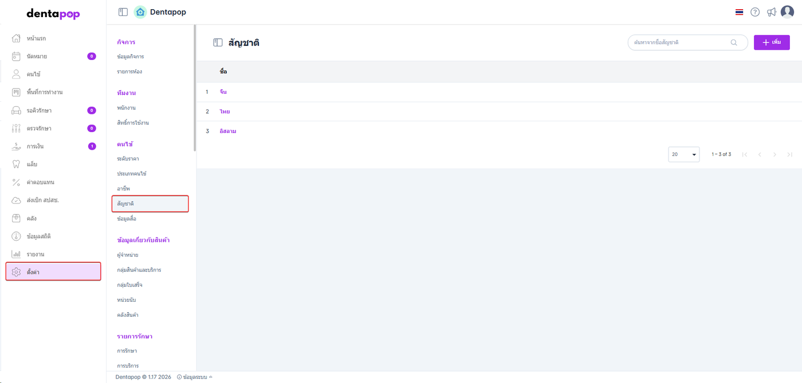The width and height of the screenshot is (802, 383).
Task: Open the ค่าตอบแทน percent icon
Action: 17,182
